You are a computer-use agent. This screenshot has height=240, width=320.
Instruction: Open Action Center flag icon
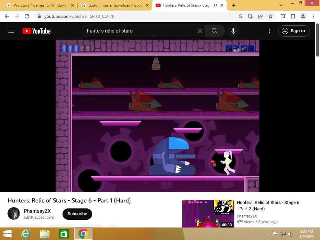[275, 234]
